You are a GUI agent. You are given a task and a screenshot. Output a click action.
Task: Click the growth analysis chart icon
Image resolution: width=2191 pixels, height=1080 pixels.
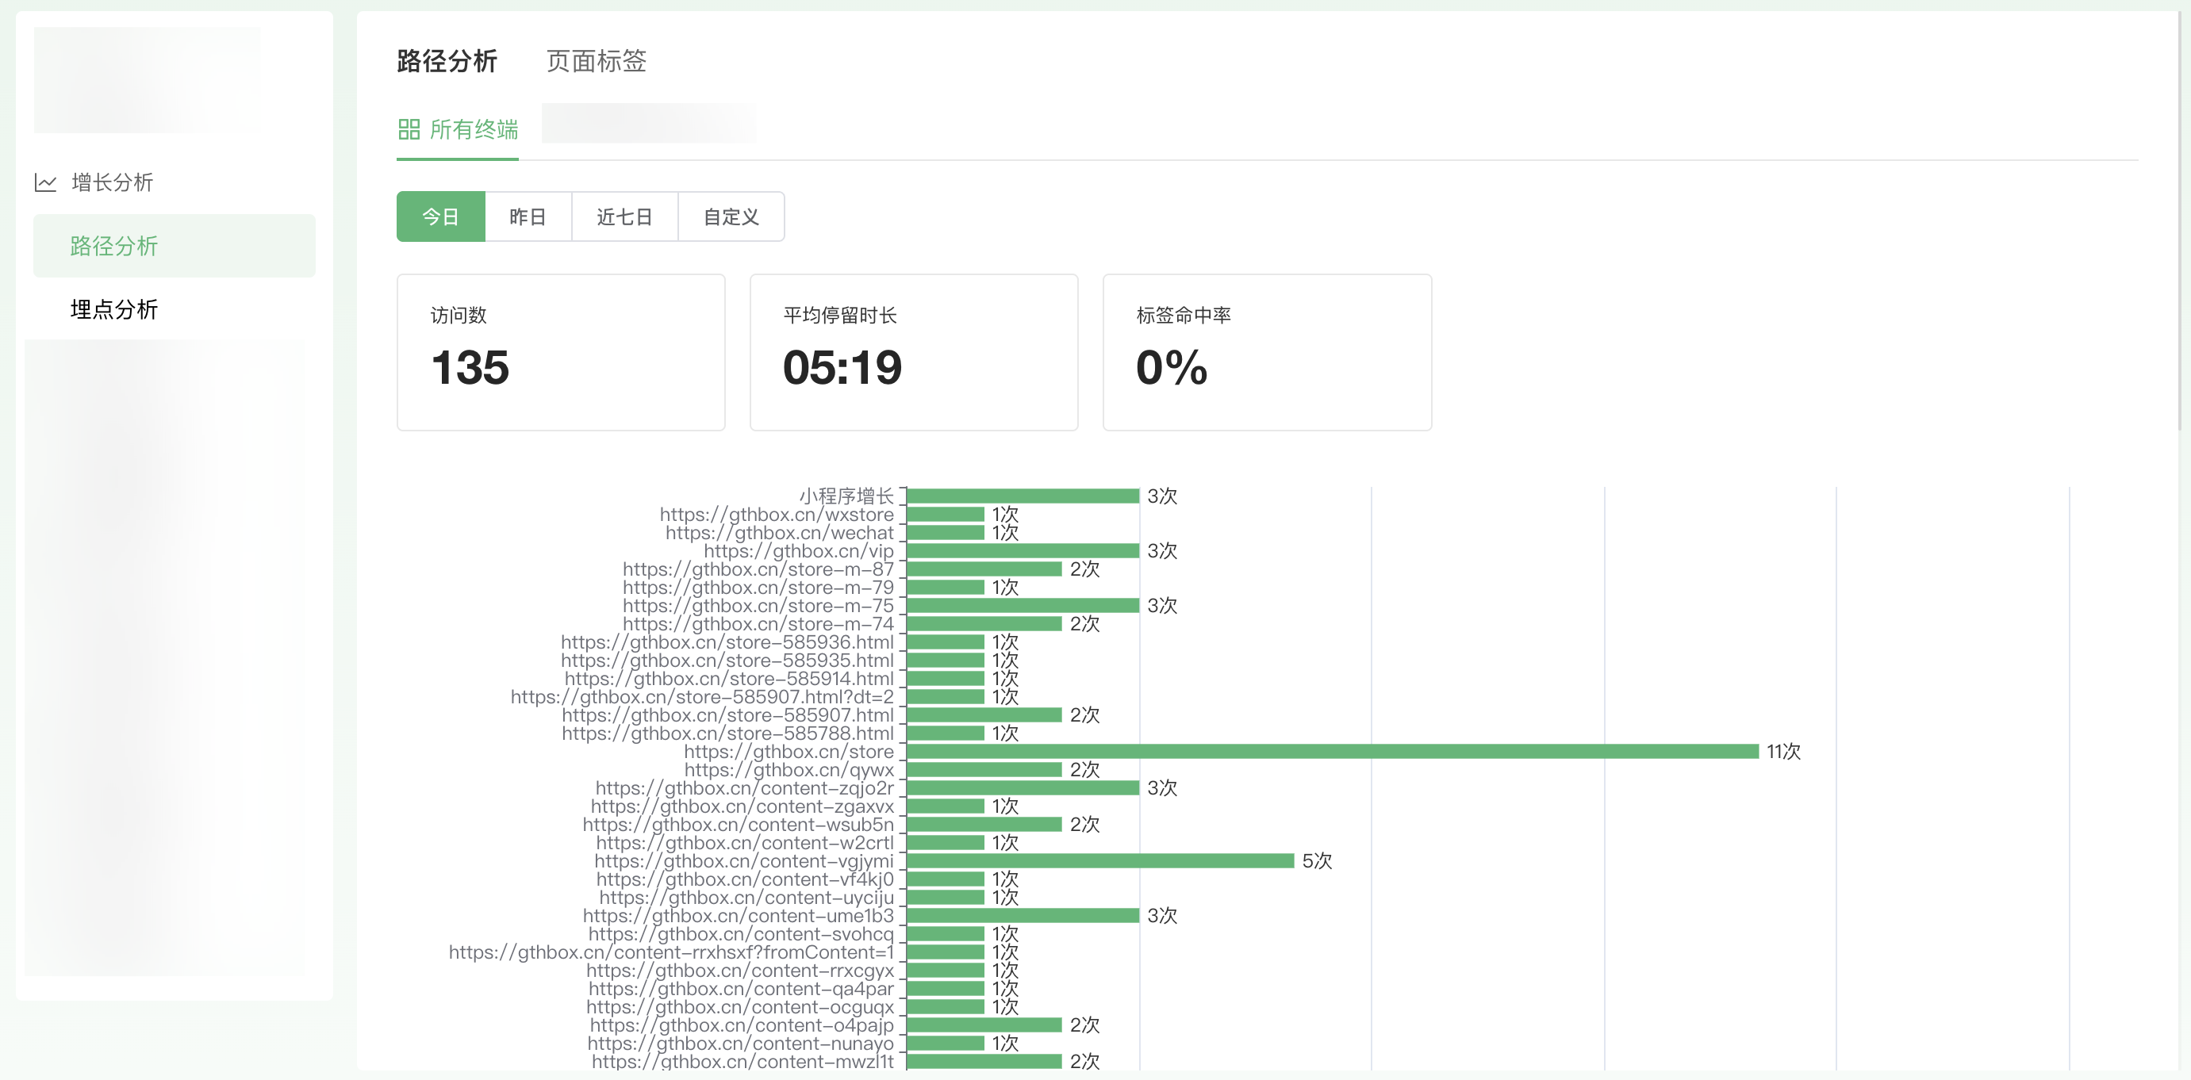coord(45,182)
